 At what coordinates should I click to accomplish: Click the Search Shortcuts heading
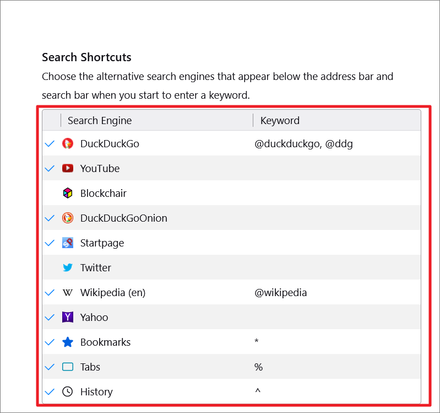[86, 57]
